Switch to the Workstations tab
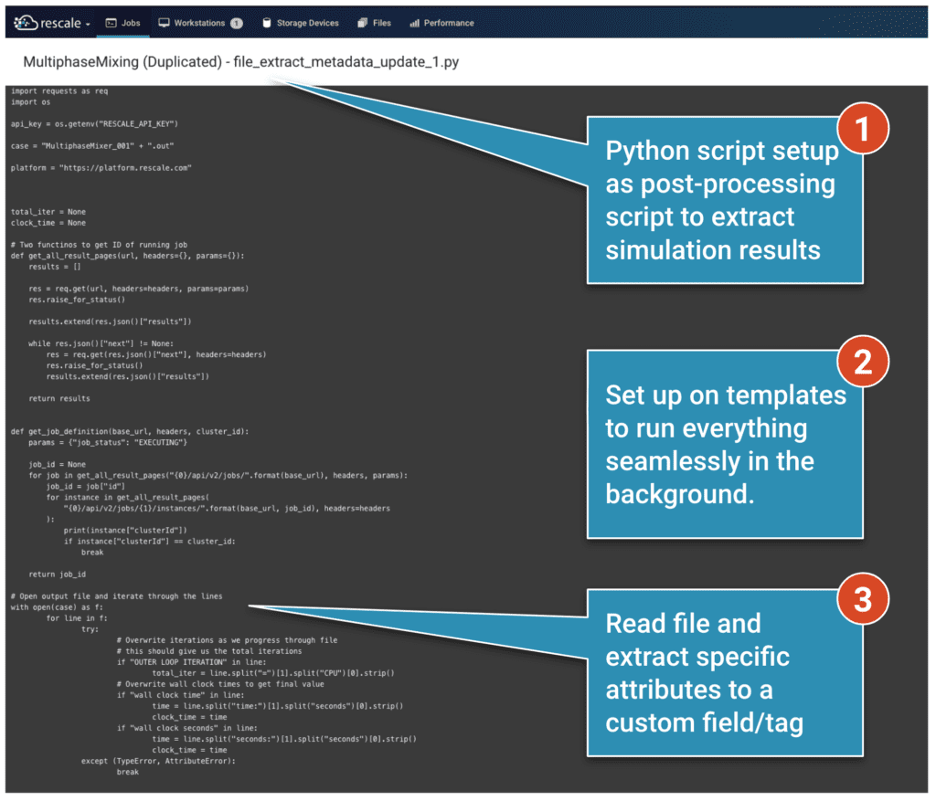 point(200,23)
